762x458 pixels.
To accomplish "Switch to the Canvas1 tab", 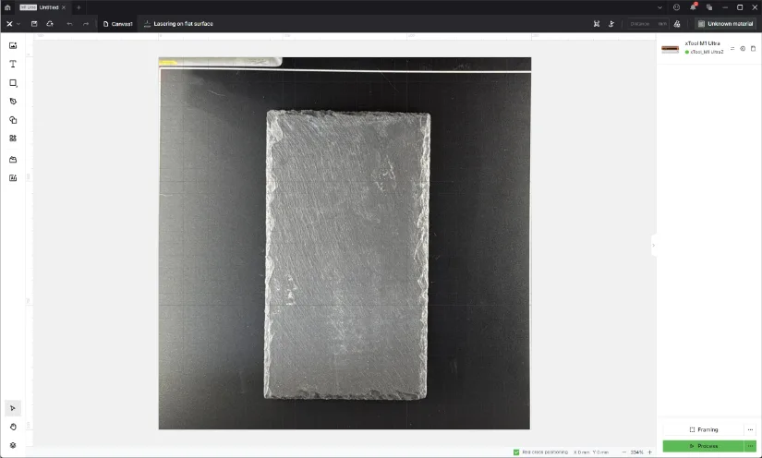I will point(118,23).
